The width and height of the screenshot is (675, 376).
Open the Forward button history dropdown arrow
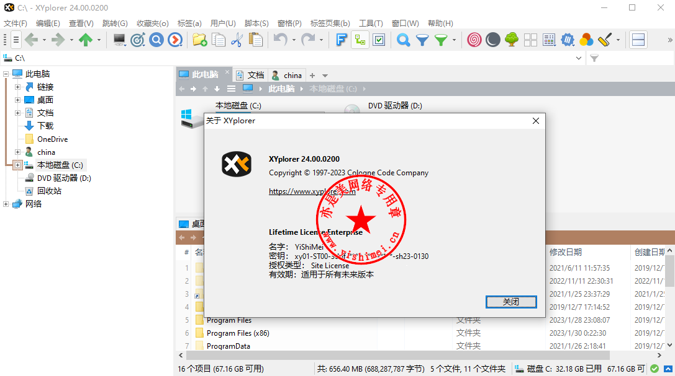(x=71, y=40)
